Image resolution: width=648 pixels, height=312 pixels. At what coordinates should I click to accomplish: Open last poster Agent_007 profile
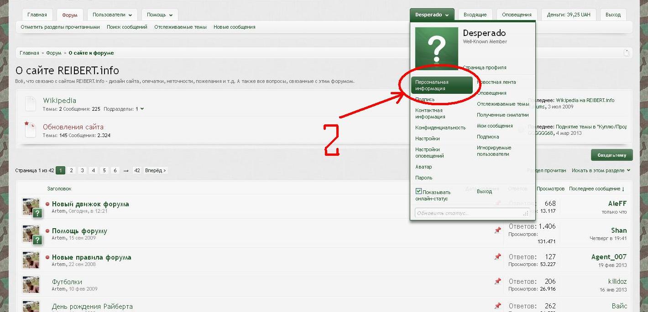pos(609,257)
